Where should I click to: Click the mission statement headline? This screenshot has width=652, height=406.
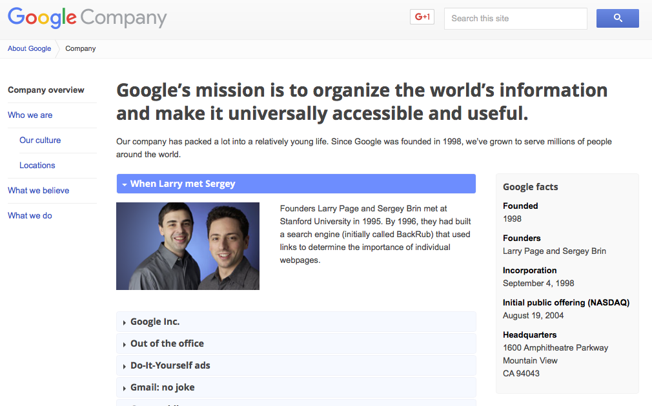click(x=362, y=102)
